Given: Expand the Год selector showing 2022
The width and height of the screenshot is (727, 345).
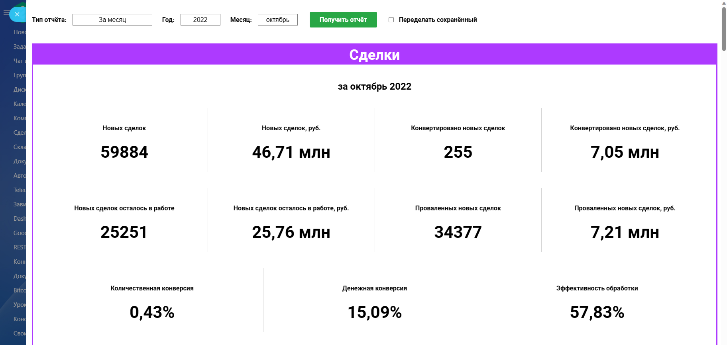Looking at the screenshot, I should click(x=200, y=20).
